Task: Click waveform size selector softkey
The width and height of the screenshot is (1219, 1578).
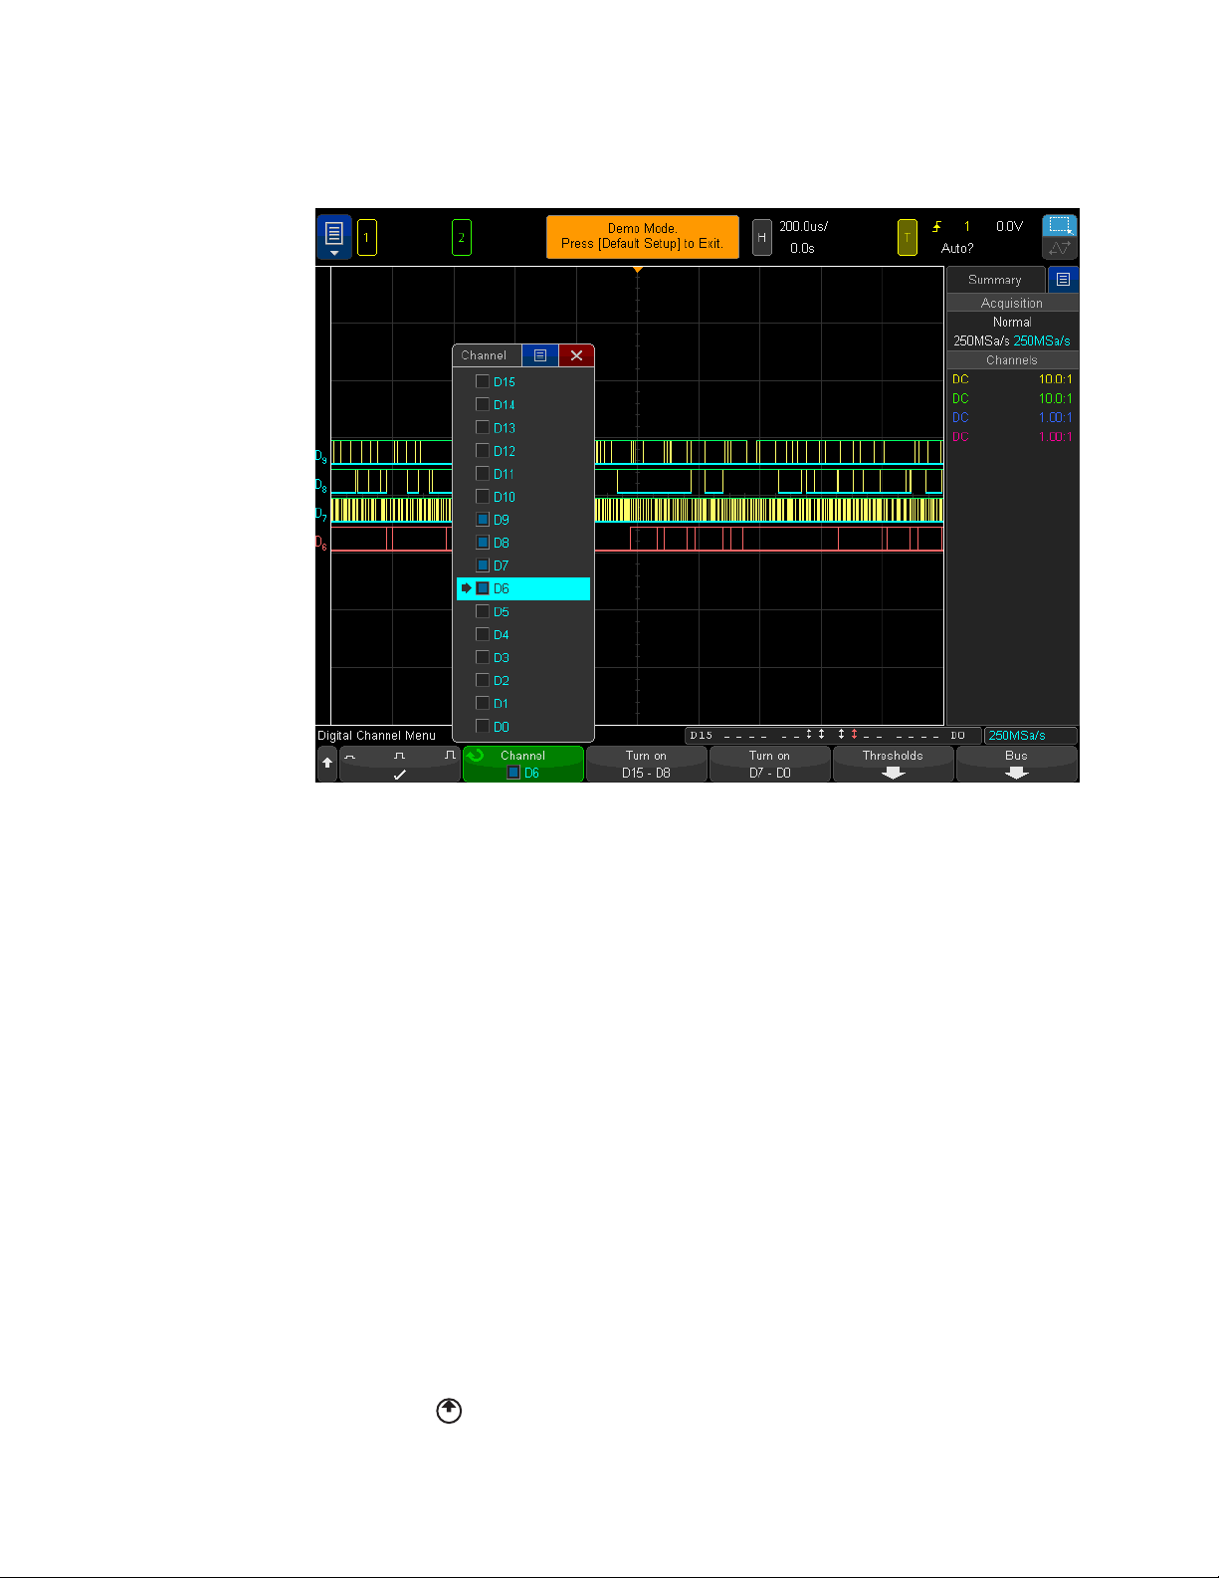Action: tap(399, 764)
